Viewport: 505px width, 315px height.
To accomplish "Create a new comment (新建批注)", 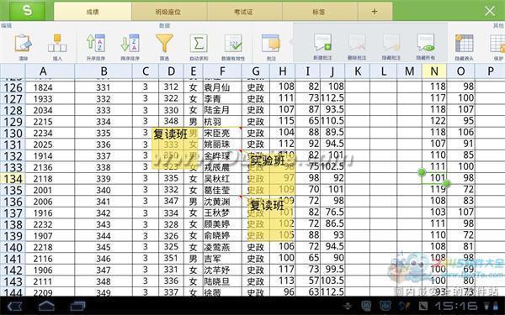I will point(322,47).
